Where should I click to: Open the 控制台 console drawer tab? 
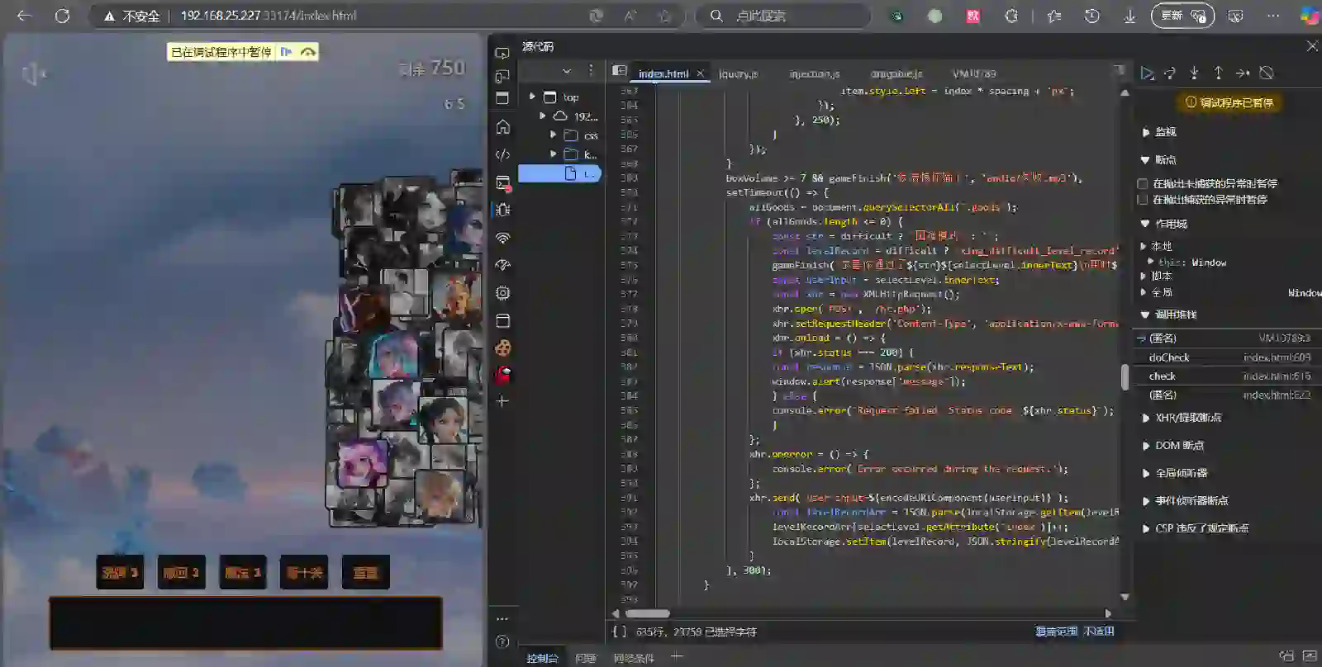pos(542,658)
